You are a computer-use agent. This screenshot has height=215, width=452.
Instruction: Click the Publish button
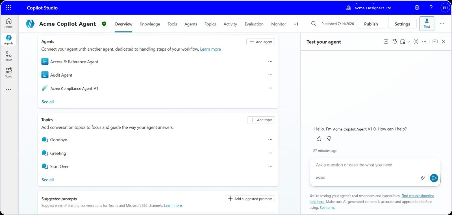pos(371,24)
